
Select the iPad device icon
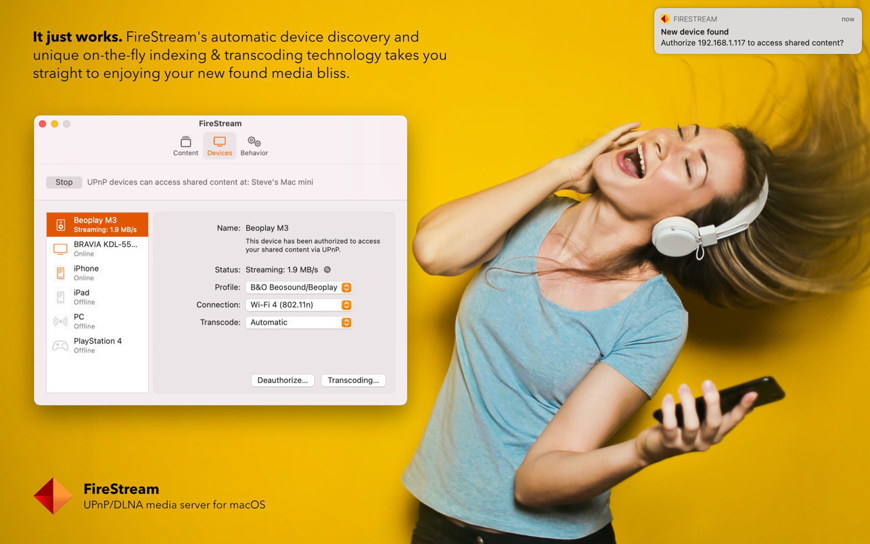60,298
